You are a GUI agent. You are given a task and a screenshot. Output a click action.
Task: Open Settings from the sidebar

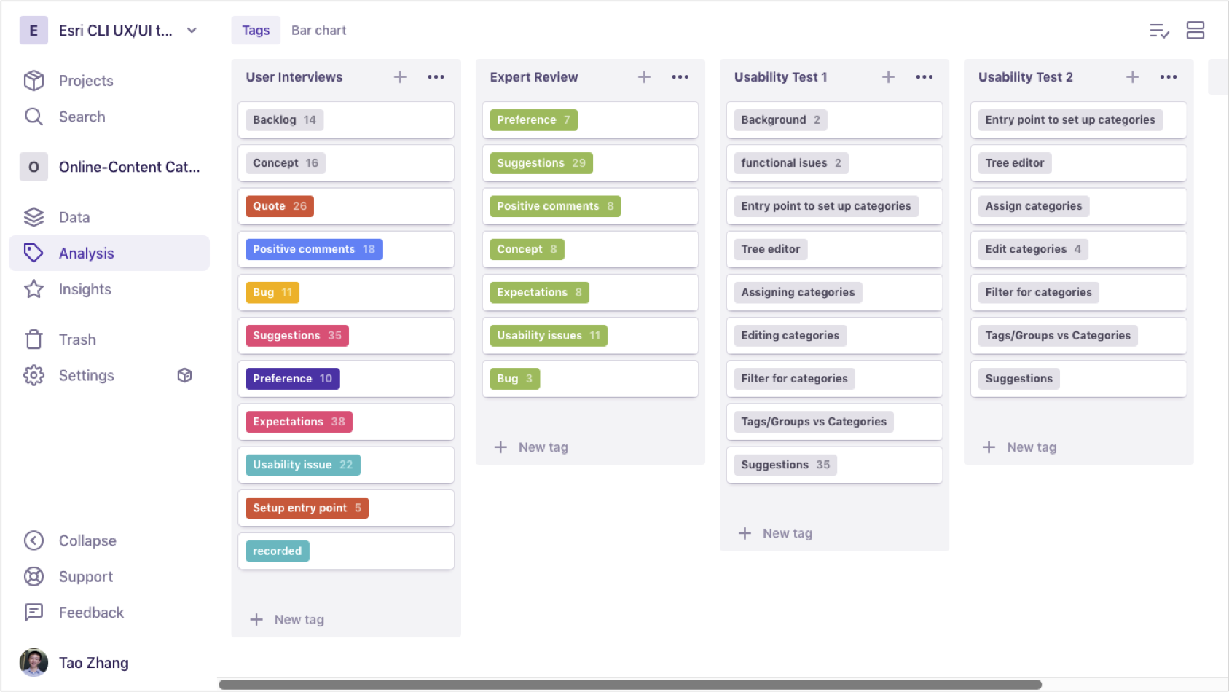(85, 375)
